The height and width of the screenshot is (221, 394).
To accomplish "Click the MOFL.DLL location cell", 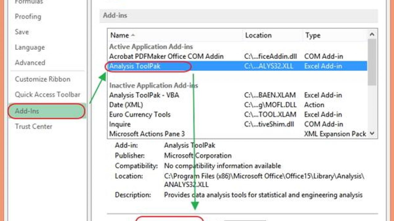I will tap(270, 105).
